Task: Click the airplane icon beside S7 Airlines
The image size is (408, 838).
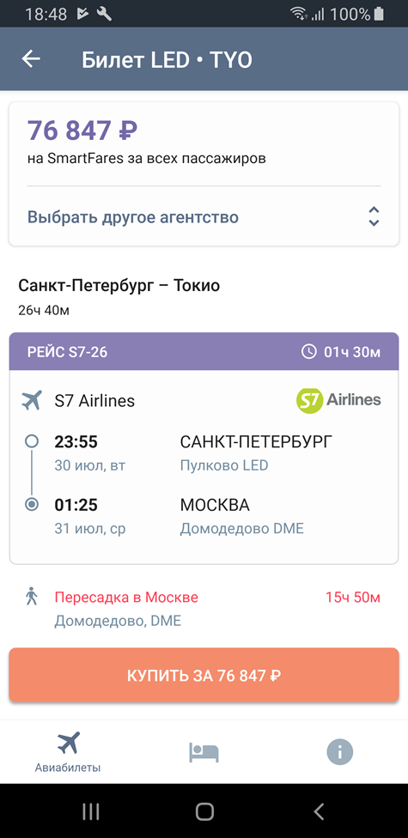Action: click(32, 400)
